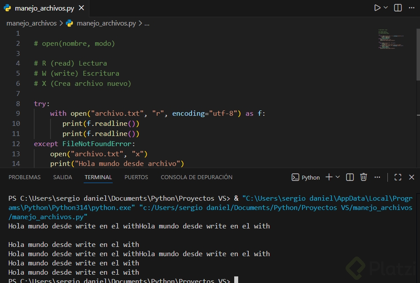
Task: Kill terminal with the trash icon
Action: pyautogui.click(x=364, y=177)
